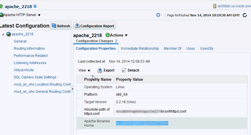Click the Detach table icon
Viewport: 251px width, 135px height.
click(124, 70)
